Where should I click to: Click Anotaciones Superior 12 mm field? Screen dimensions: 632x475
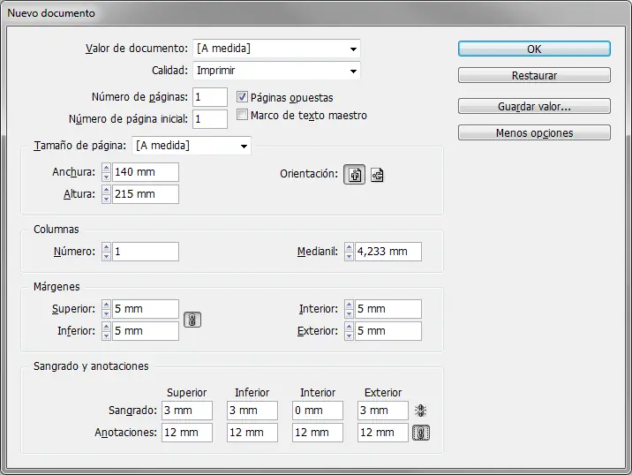pyautogui.click(x=187, y=433)
